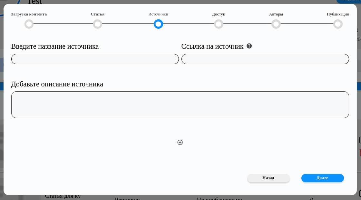The height and width of the screenshot is (200, 361).
Task: Click the Авторы step label
Action: pyautogui.click(x=276, y=14)
